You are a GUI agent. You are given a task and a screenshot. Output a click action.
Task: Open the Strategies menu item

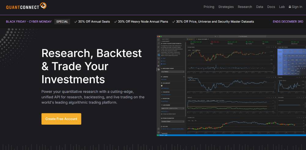pyautogui.click(x=226, y=7)
